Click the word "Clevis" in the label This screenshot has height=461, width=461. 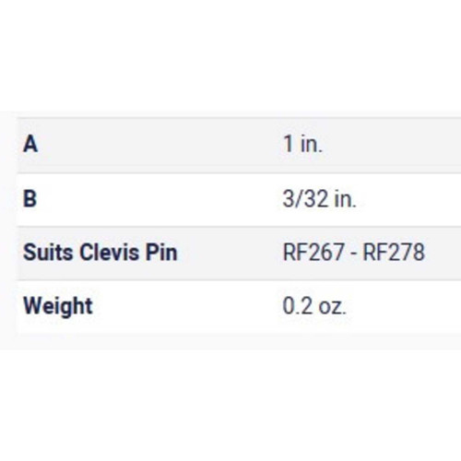109,253
